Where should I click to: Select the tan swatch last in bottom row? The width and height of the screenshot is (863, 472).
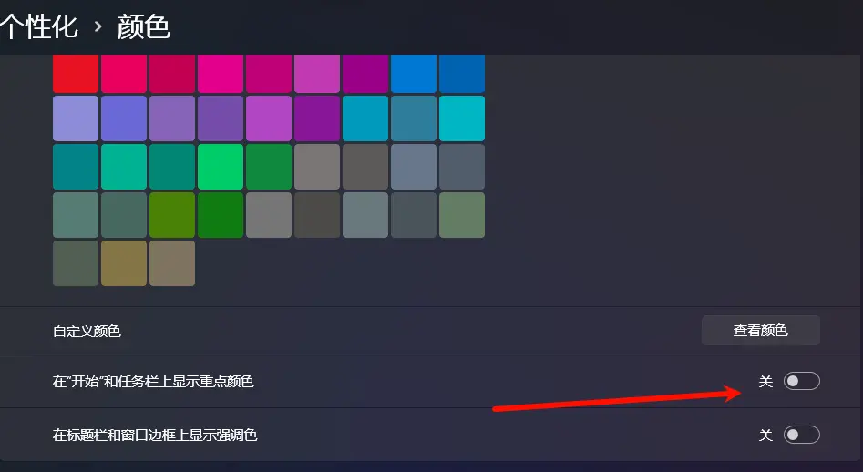point(171,263)
